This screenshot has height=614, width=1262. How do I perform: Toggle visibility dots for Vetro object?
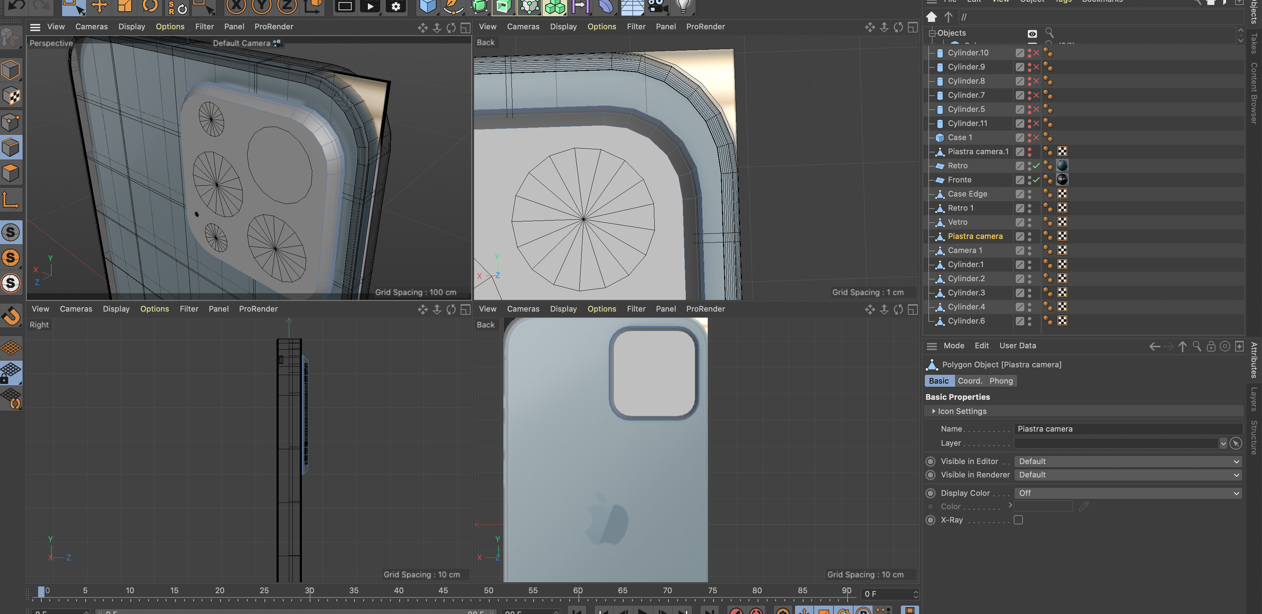[x=1029, y=222]
